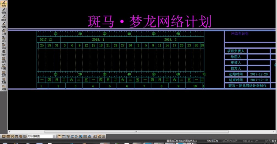Click the empty field beside 审核人
The image size is (277, 144).
tap(259, 63)
